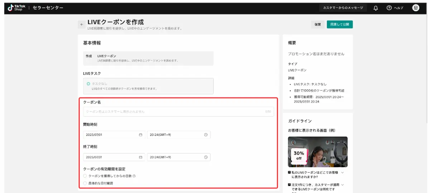Image resolution: width=430 pixels, height=193 pixels.
Task: Select the タスクなし radio option
Action: pyautogui.click(x=89, y=83)
